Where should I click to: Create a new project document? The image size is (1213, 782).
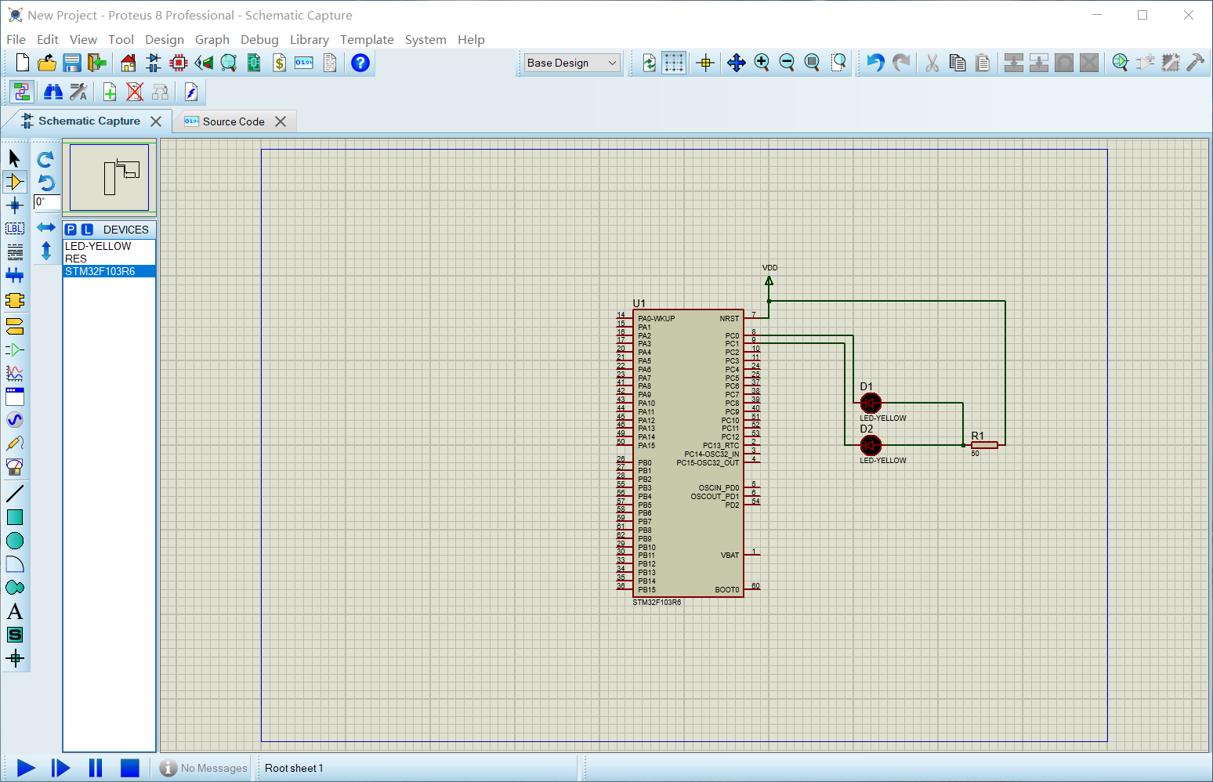pyautogui.click(x=23, y=63)
